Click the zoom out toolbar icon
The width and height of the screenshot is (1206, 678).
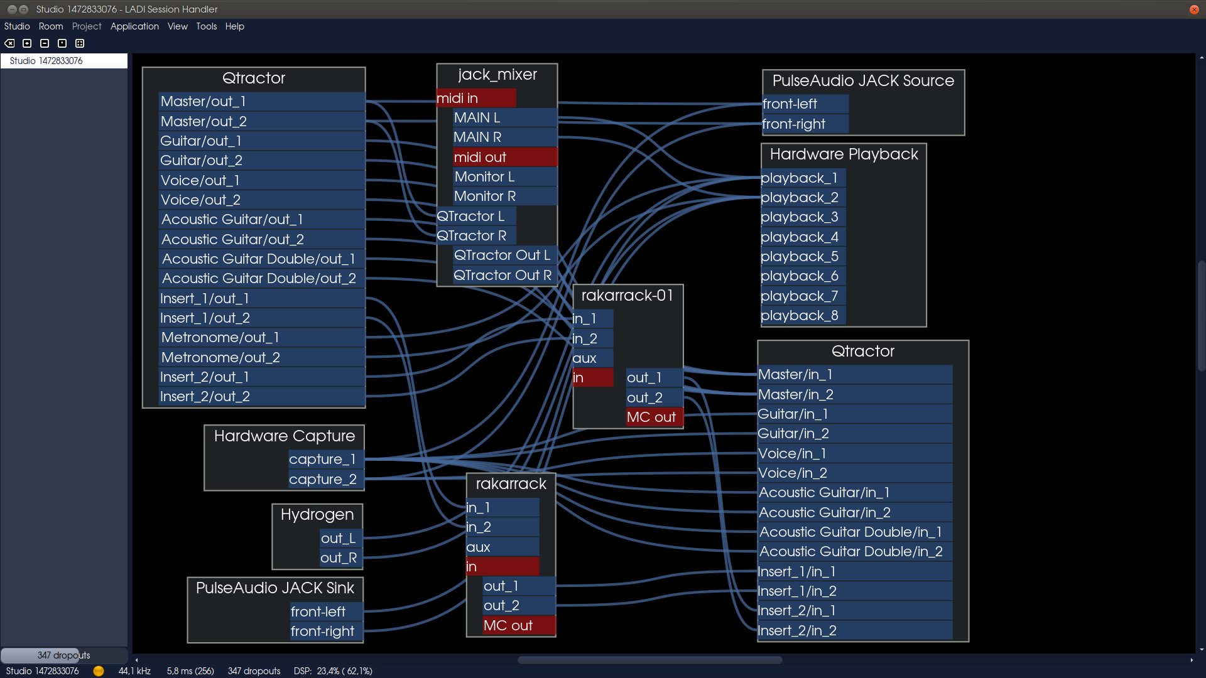tap(45, 43)
